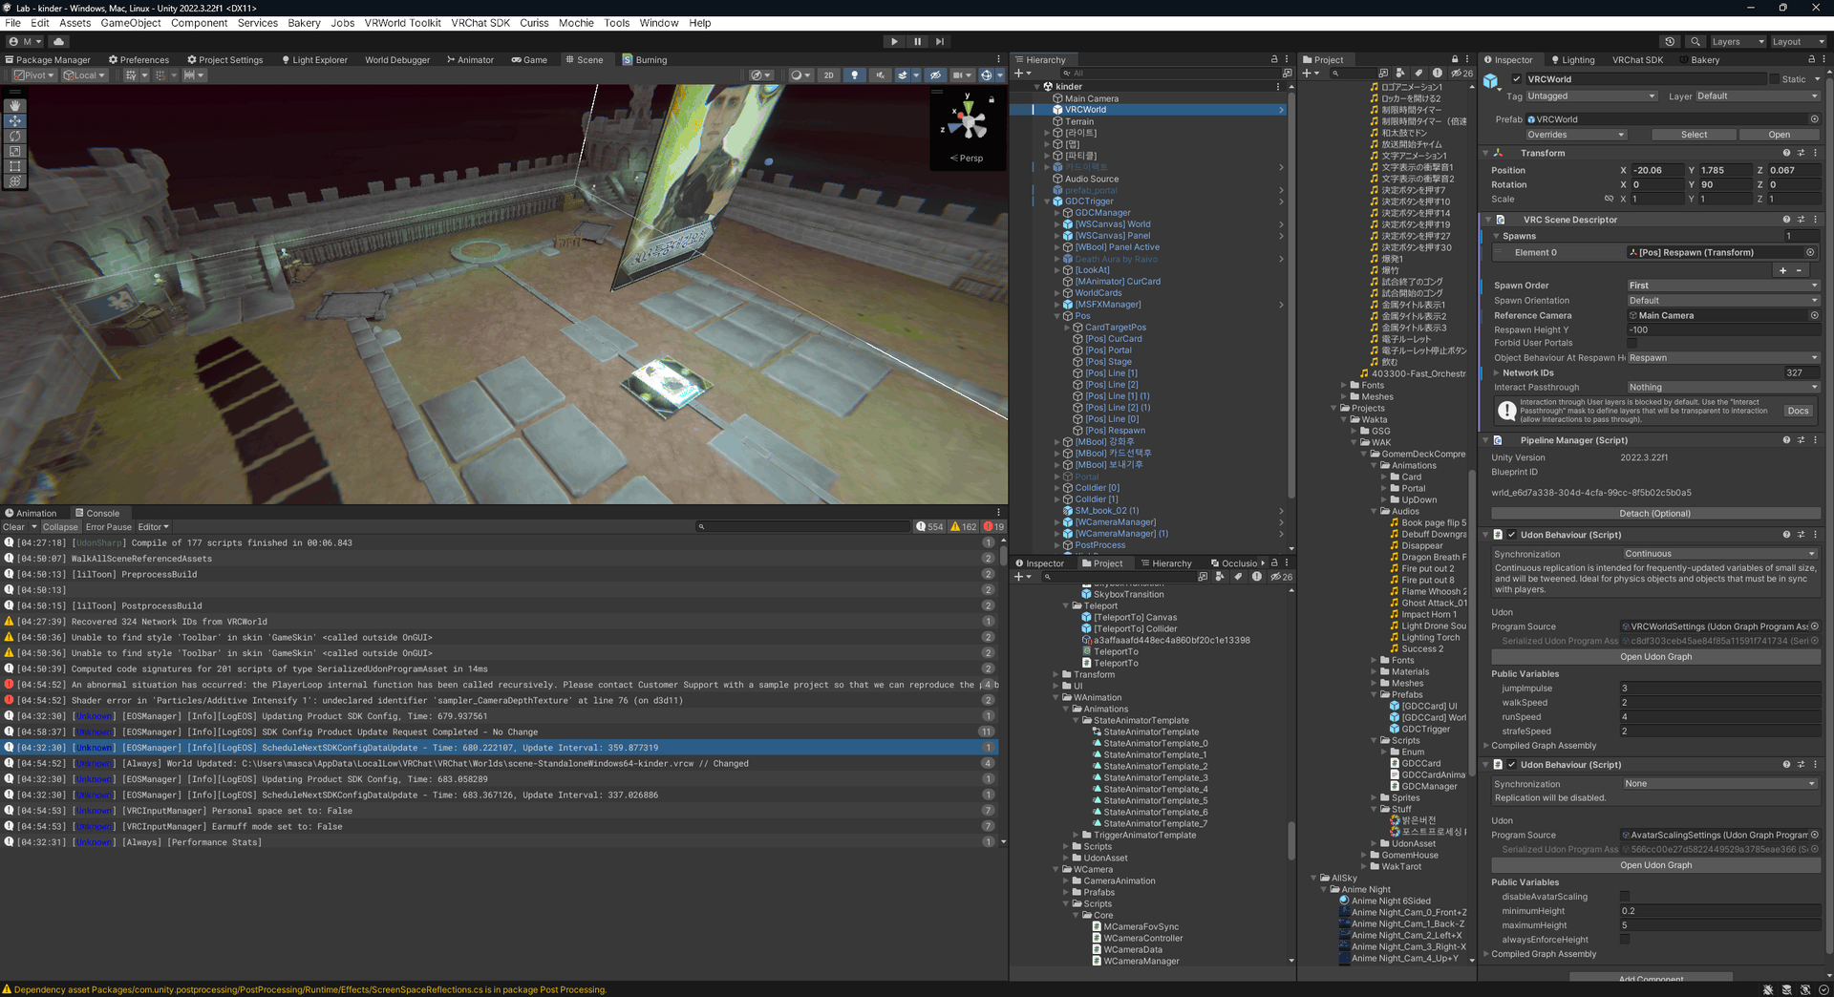Enable Forbid User Portals checkbox

(1631, 343)
